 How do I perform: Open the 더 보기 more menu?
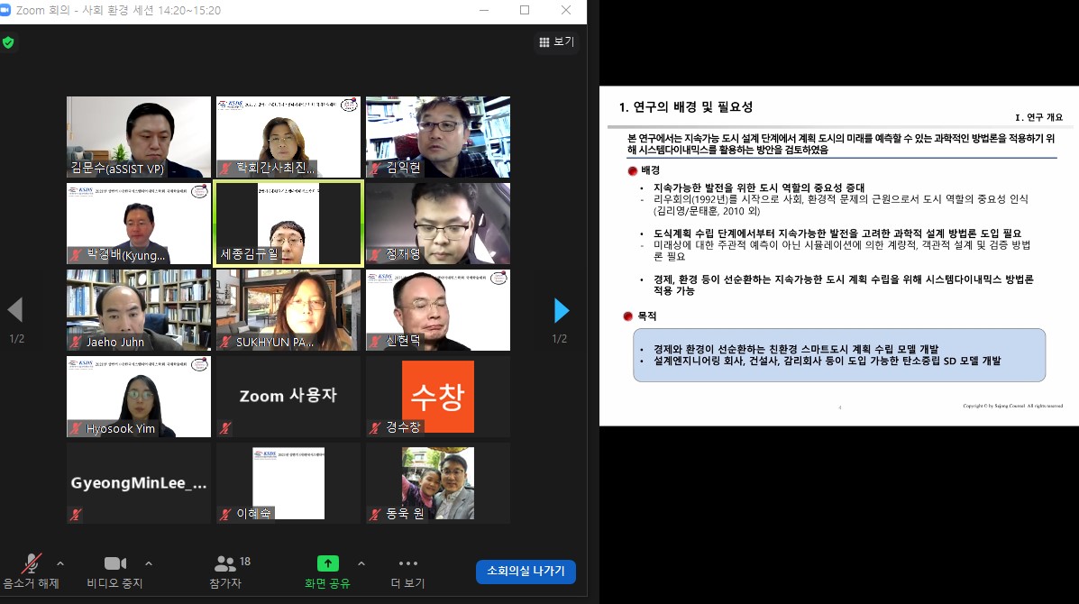pos(408,568)
